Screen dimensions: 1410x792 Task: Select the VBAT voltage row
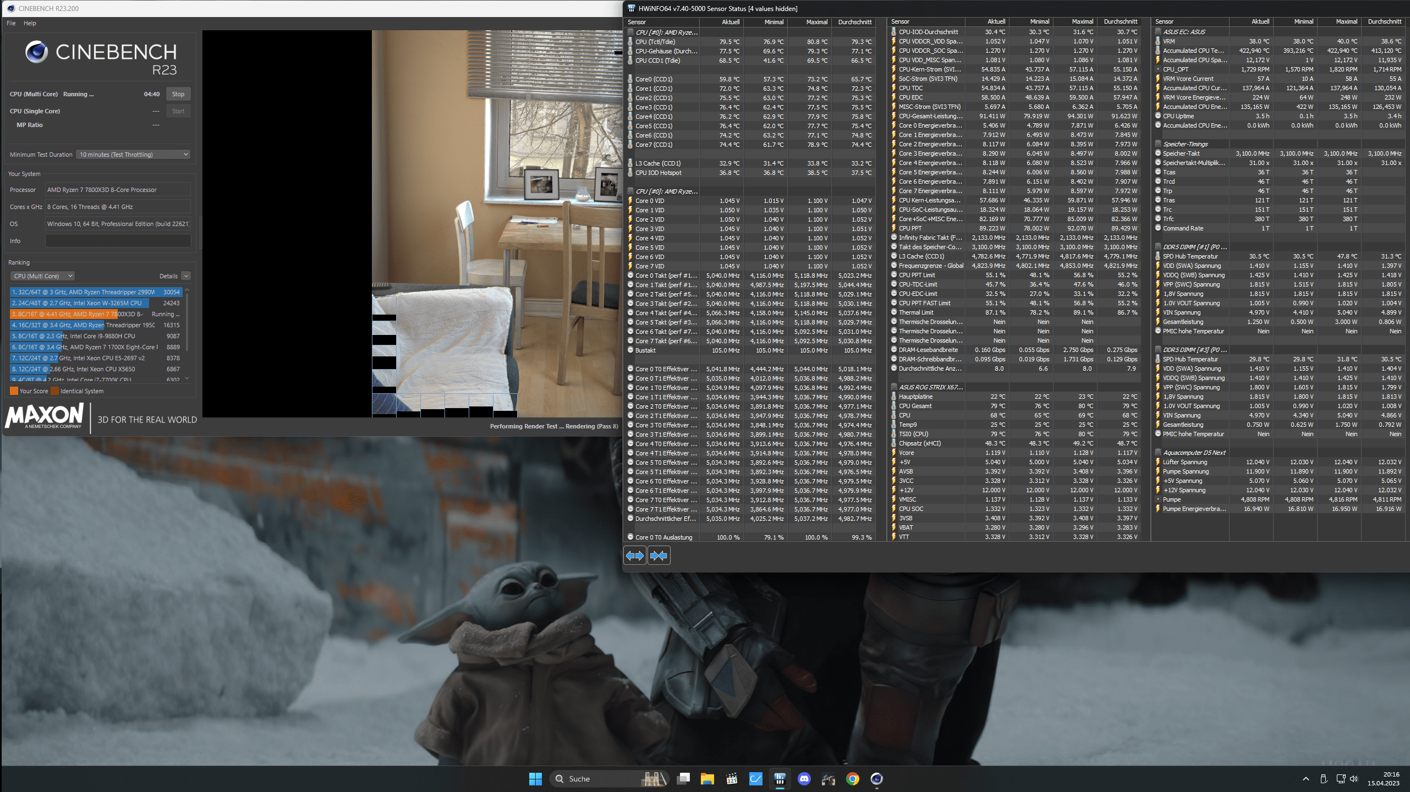tap(1014, 527)
